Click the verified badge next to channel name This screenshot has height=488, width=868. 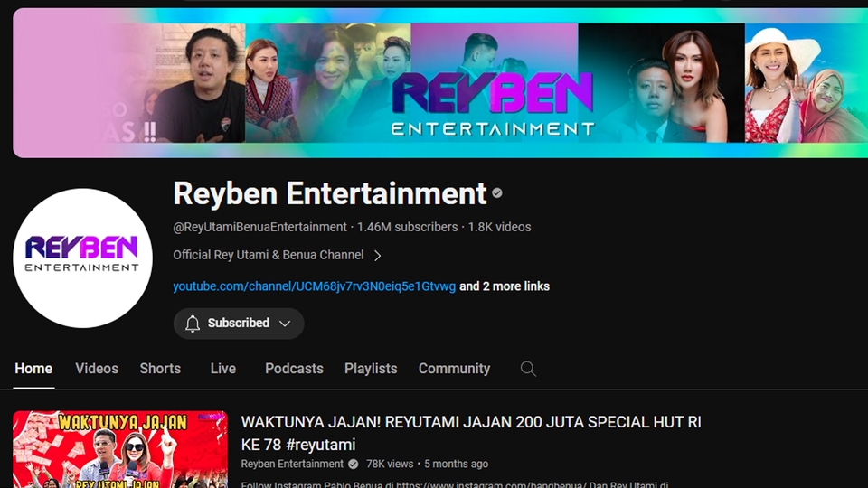click(497, 193)
